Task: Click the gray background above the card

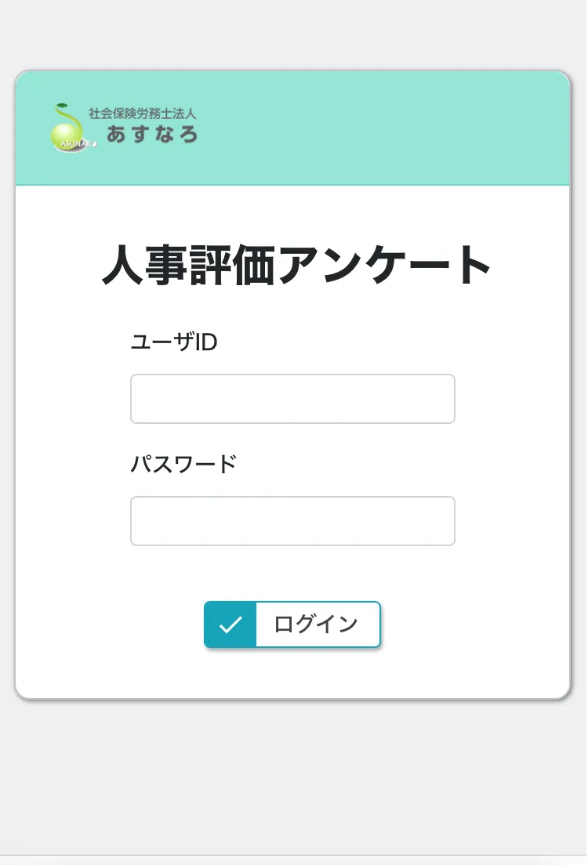Action: tap(292, 35)
